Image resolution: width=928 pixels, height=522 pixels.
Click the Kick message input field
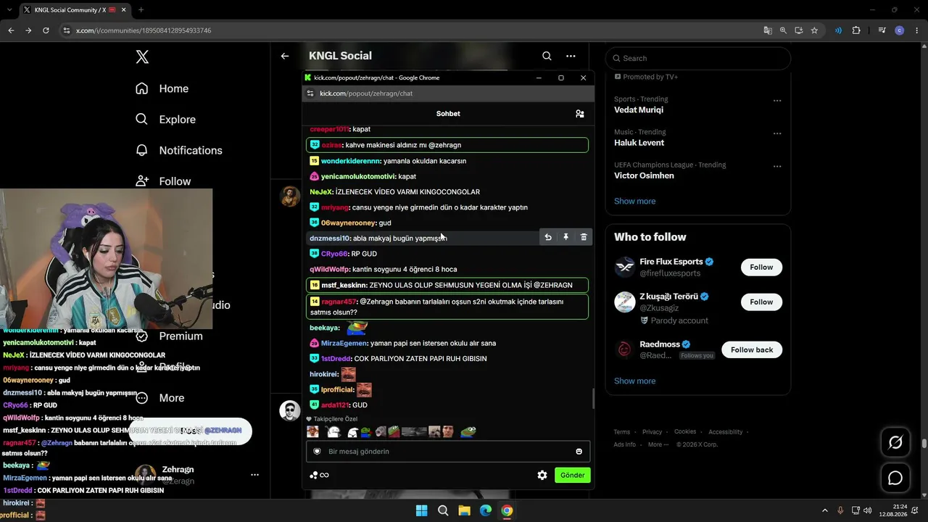(x=448, y=451)
